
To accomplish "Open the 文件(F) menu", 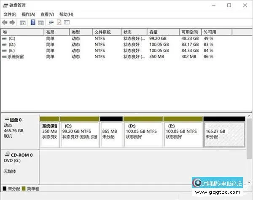I will 10,14.
